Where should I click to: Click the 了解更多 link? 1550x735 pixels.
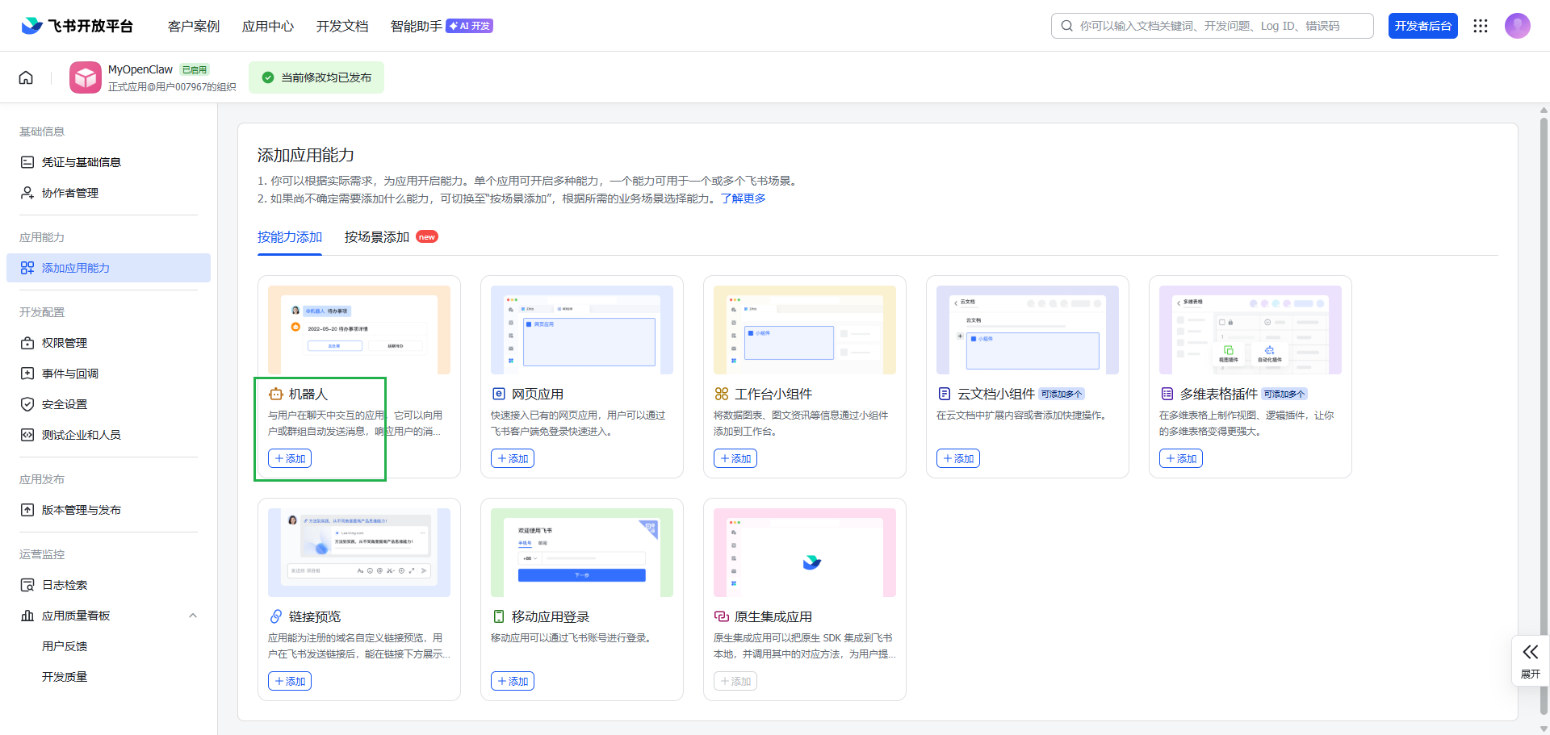click(x=744, y=198)
